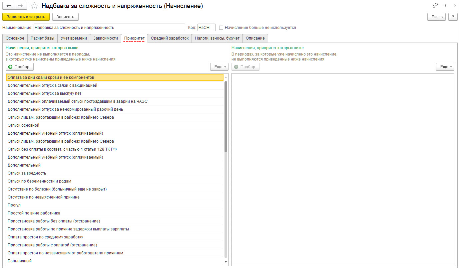This screenshot has width=460, height=269.
Task: Select the Приоритет tab
Action: [134, 38]
